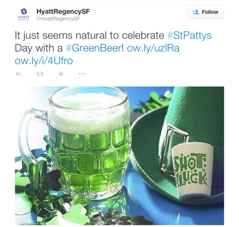Reply to the tweet with the arrow icon

18,74
